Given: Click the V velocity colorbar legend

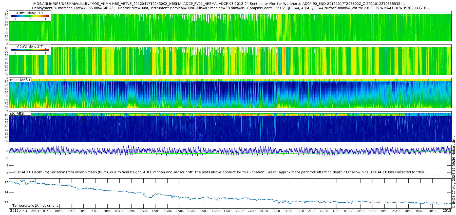Looking at the screenshot, I should [30, 50].
